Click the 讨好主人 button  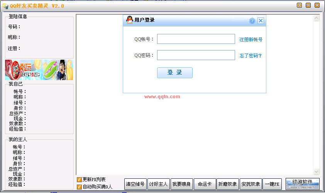pos(159,184)
